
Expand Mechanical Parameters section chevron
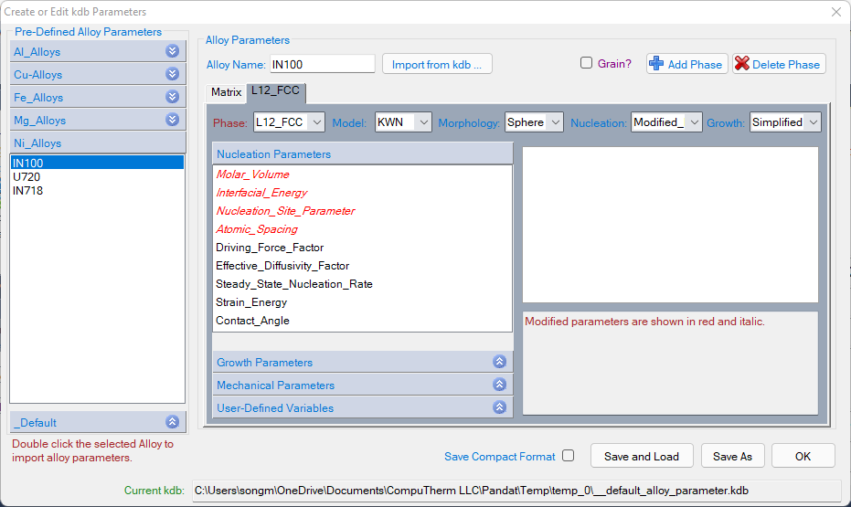[x=499, y=385]
